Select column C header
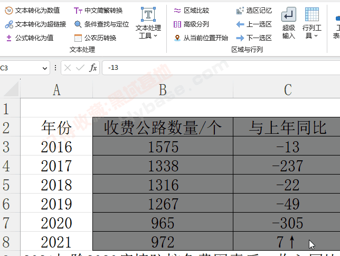This screenshot has height=256, width=340. (x=287, y=89)
